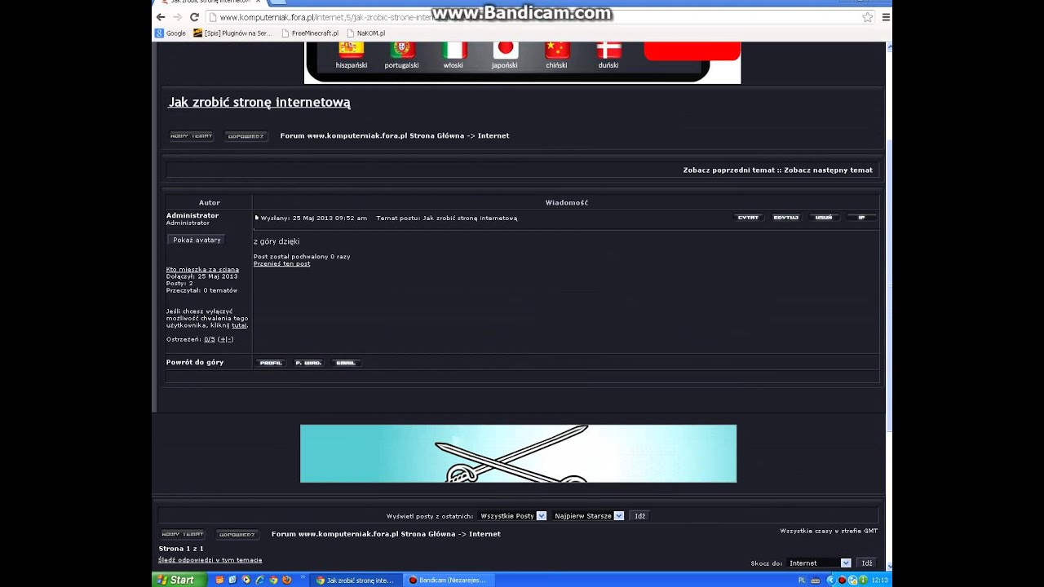1044x587 pixels.
Task: Click the upper Odpowiedz button
Action: [246, 136]
